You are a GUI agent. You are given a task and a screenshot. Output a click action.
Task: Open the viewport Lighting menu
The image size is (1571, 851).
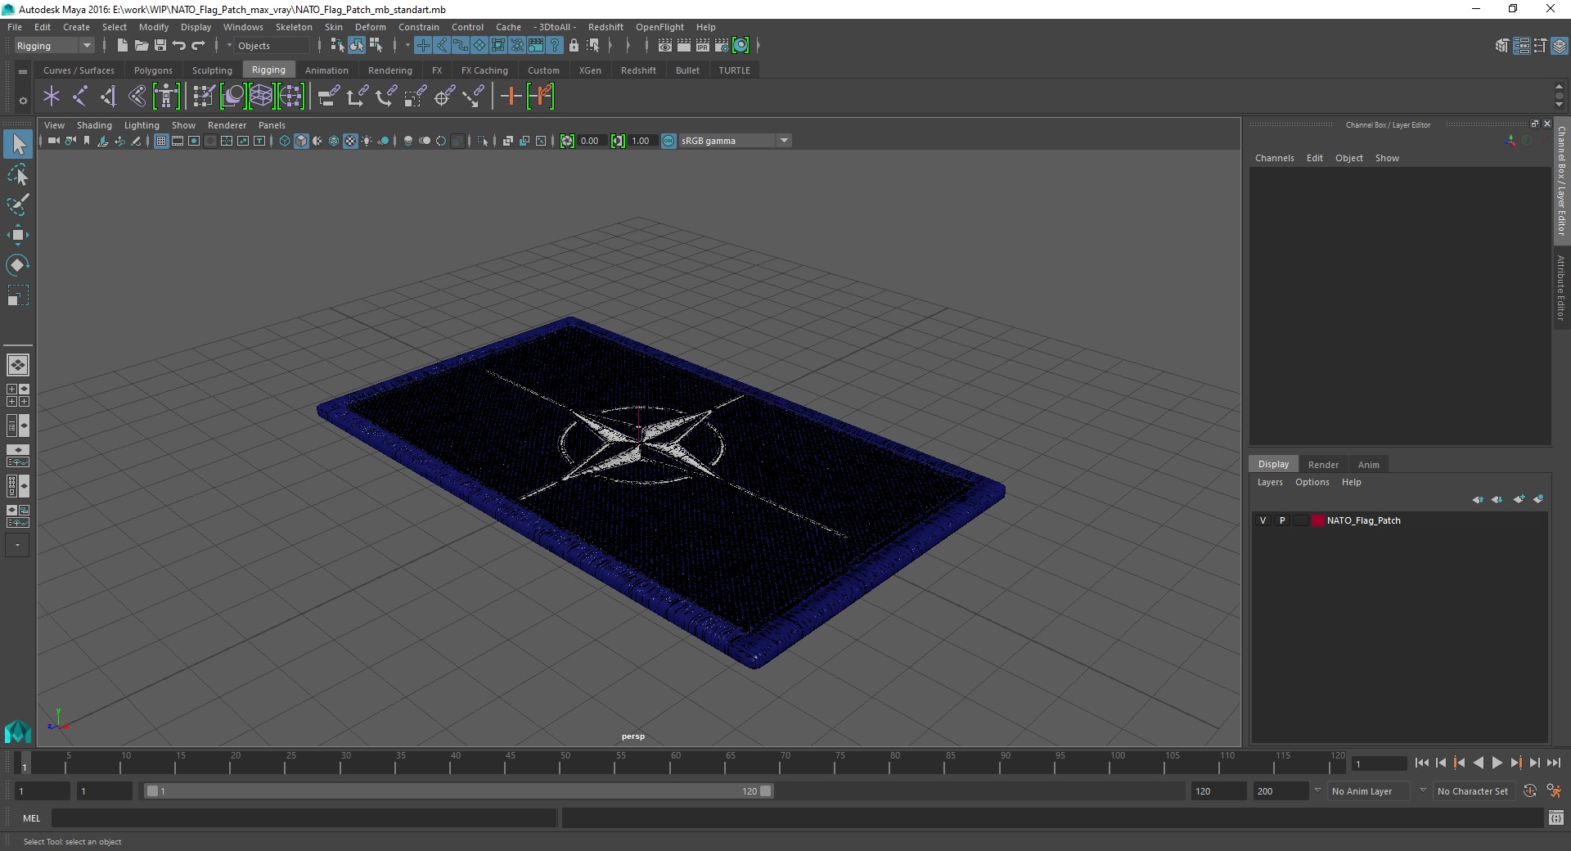tap(142, 125)
